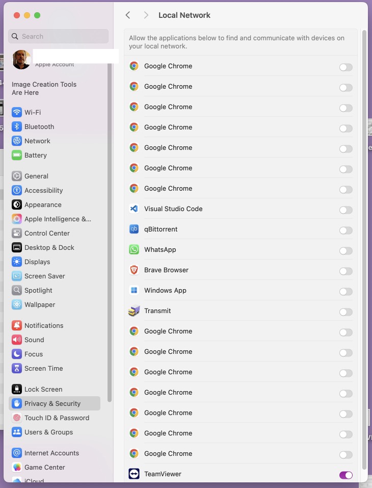
Task: Click the Screen Saver icon
Action: pyautogui.click(x=17, y=276)
